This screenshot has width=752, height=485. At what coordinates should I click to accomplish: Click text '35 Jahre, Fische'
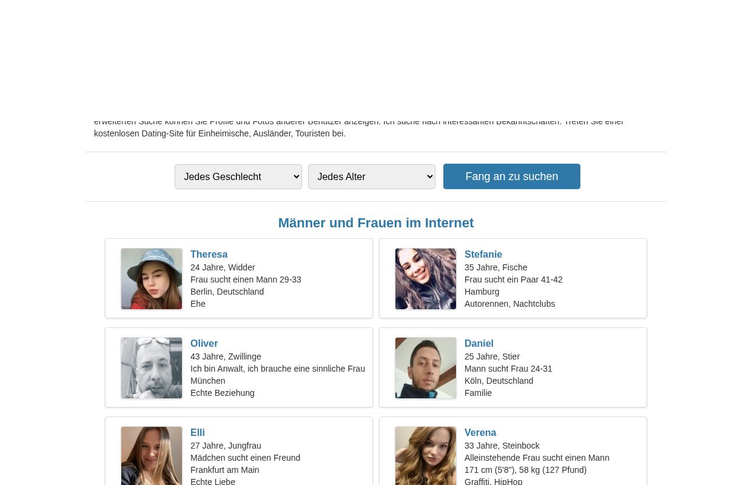495,267
